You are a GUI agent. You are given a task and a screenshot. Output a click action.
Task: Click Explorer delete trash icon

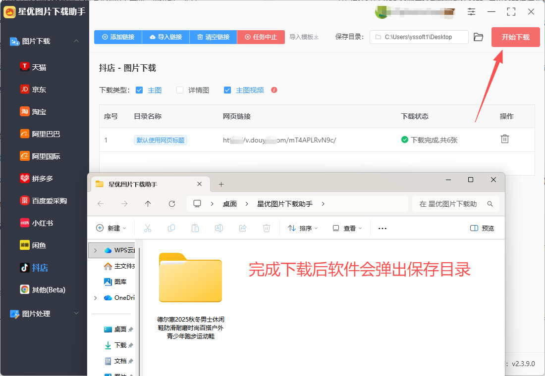267,228
